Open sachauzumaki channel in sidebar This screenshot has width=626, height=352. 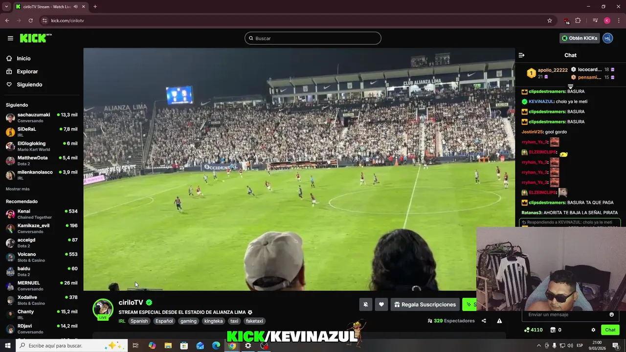(x=42, y=118)
